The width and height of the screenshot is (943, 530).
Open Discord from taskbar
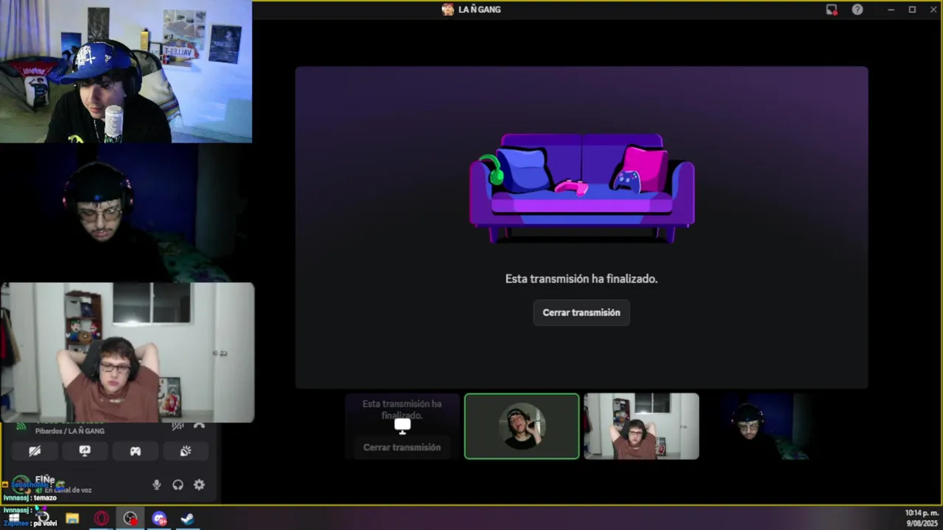[x=159, y=518]
